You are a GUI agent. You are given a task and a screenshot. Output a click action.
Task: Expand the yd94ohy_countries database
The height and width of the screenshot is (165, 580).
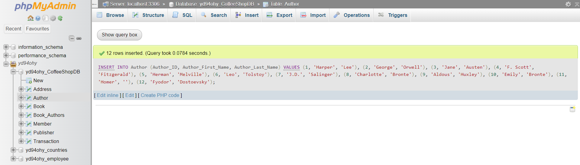[13, 150]
